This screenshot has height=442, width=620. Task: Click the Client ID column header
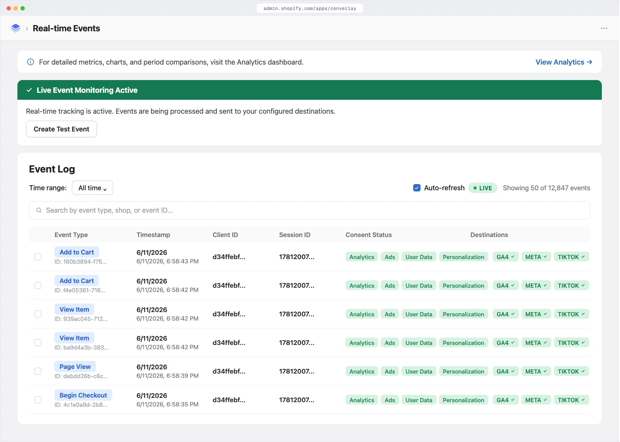coord(225,235)
